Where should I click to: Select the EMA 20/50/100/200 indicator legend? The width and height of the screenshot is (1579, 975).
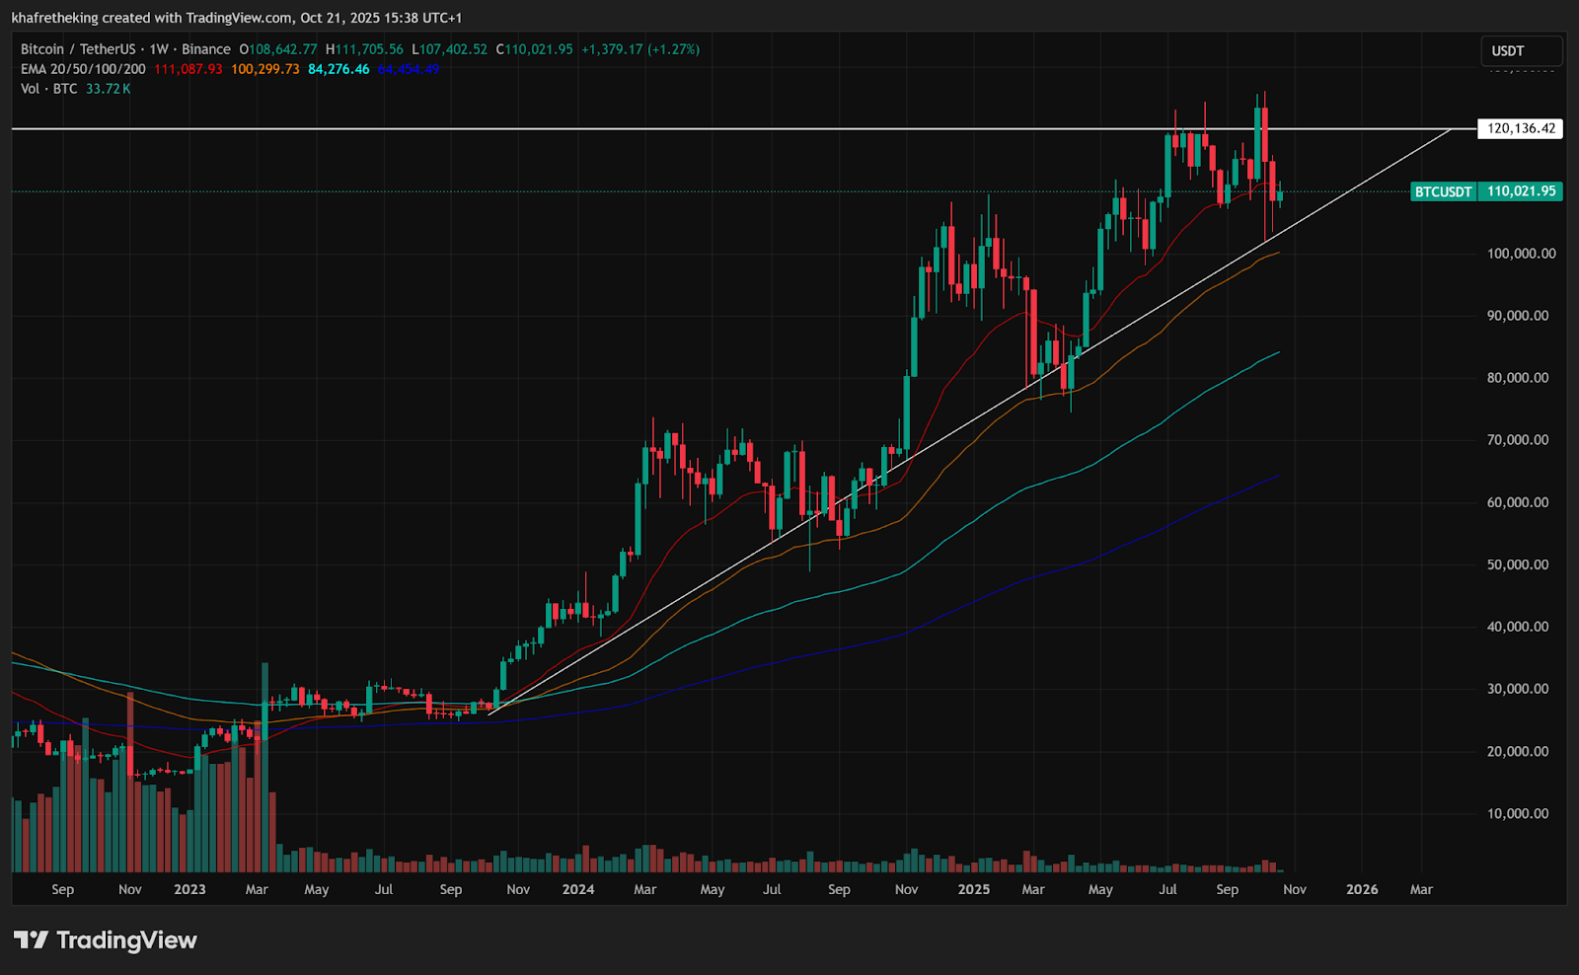pos(83,69)
